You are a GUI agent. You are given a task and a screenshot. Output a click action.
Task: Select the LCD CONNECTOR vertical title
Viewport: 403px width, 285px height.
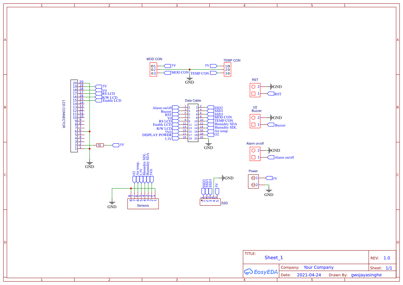(63, 114)
